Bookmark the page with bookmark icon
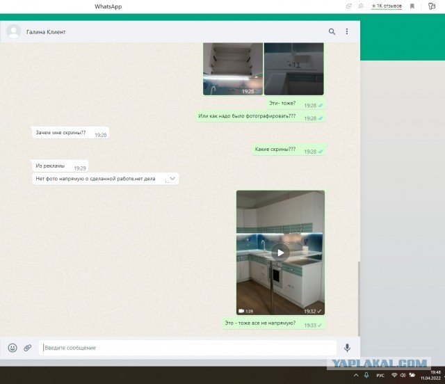 pyautogui.click(x=412, y=6)
